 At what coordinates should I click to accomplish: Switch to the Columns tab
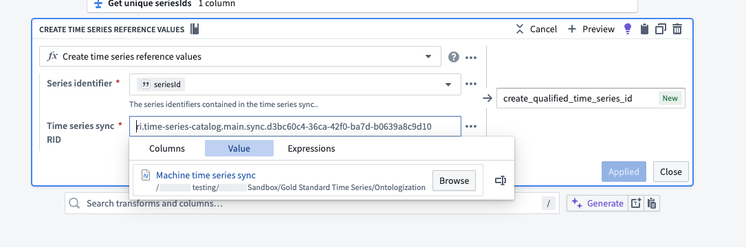tap(167, 148)
